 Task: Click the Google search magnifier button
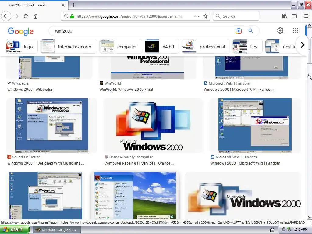point(250,31)
